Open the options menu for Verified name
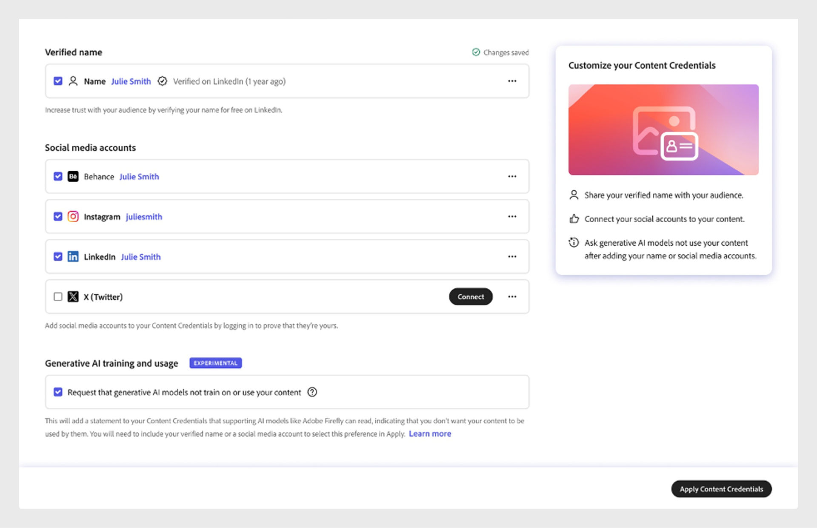Screen dimensions: 817x528 coord(512,81)
